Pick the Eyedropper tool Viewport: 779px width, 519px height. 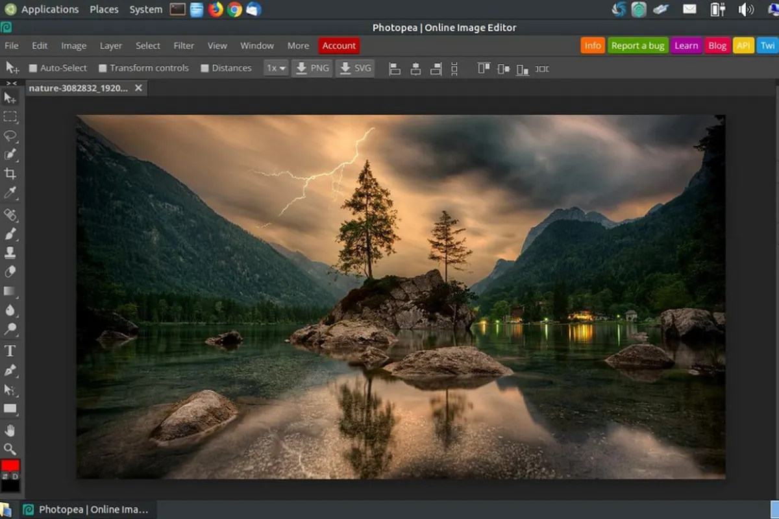tap(10, 193)
